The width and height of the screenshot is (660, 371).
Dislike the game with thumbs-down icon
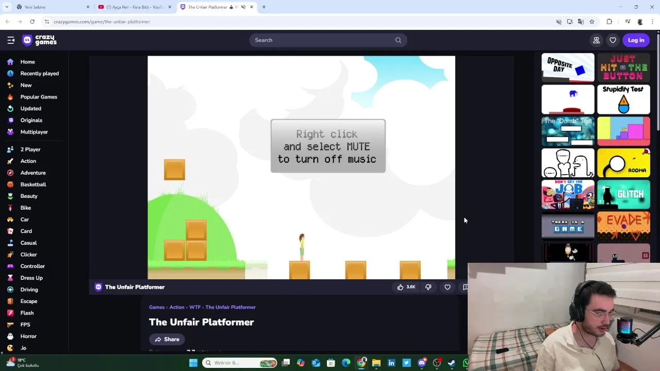coord(428,287)
